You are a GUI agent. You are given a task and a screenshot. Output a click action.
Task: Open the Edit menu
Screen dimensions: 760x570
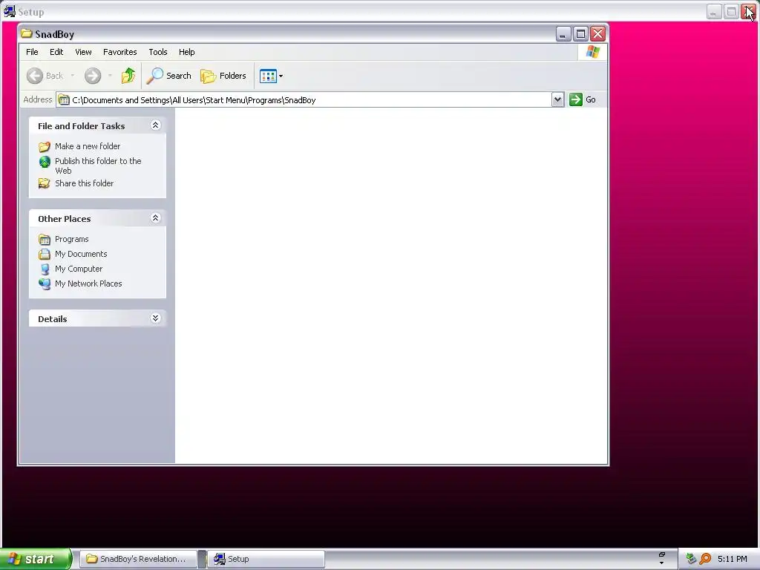point(56,52)
